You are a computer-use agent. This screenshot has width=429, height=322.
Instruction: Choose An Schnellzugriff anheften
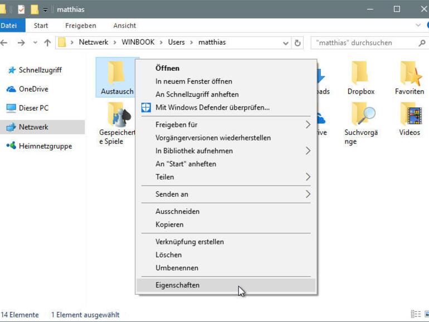(x=226, y=94)
